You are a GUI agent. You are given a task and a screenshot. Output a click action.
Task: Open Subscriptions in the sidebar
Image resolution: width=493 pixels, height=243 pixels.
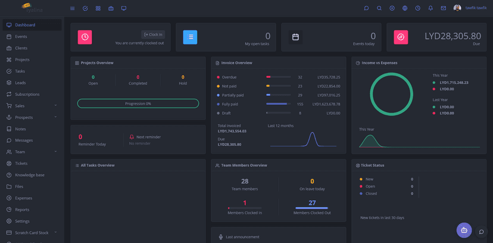pos(32,94)
